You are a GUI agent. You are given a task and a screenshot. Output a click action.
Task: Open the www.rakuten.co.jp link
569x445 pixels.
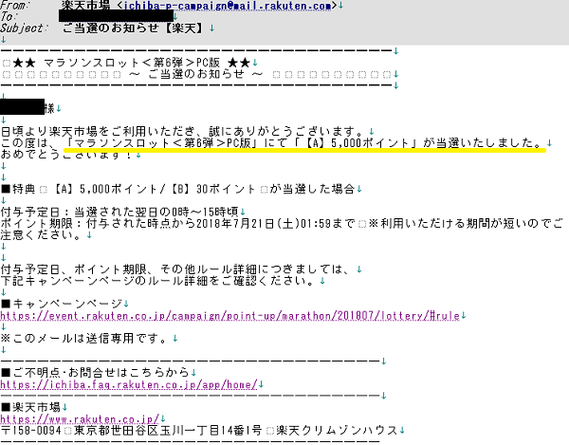pos(80,419)
